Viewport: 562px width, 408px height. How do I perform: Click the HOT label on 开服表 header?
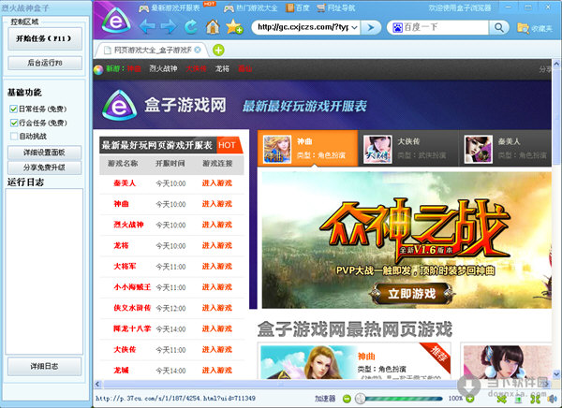[228, 145]
